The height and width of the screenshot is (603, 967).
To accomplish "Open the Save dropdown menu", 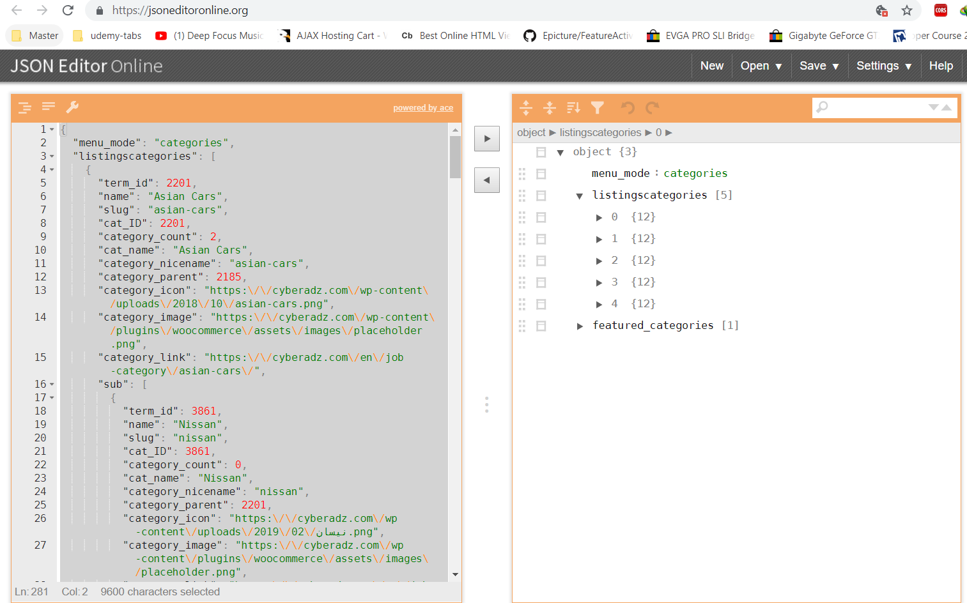I will tap(819, 66).
